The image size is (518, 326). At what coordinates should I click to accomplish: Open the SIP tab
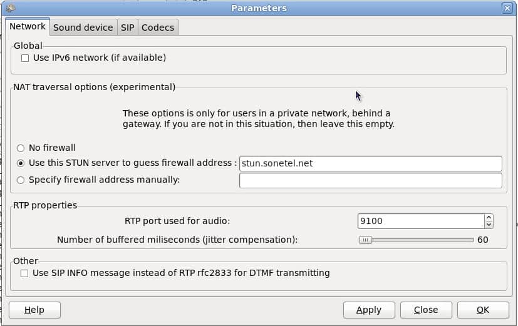(x=128, y=28)
